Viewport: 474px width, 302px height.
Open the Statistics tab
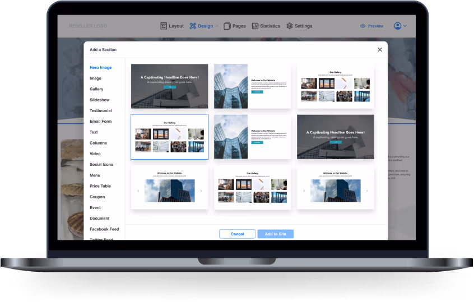[x=266, y=26]
